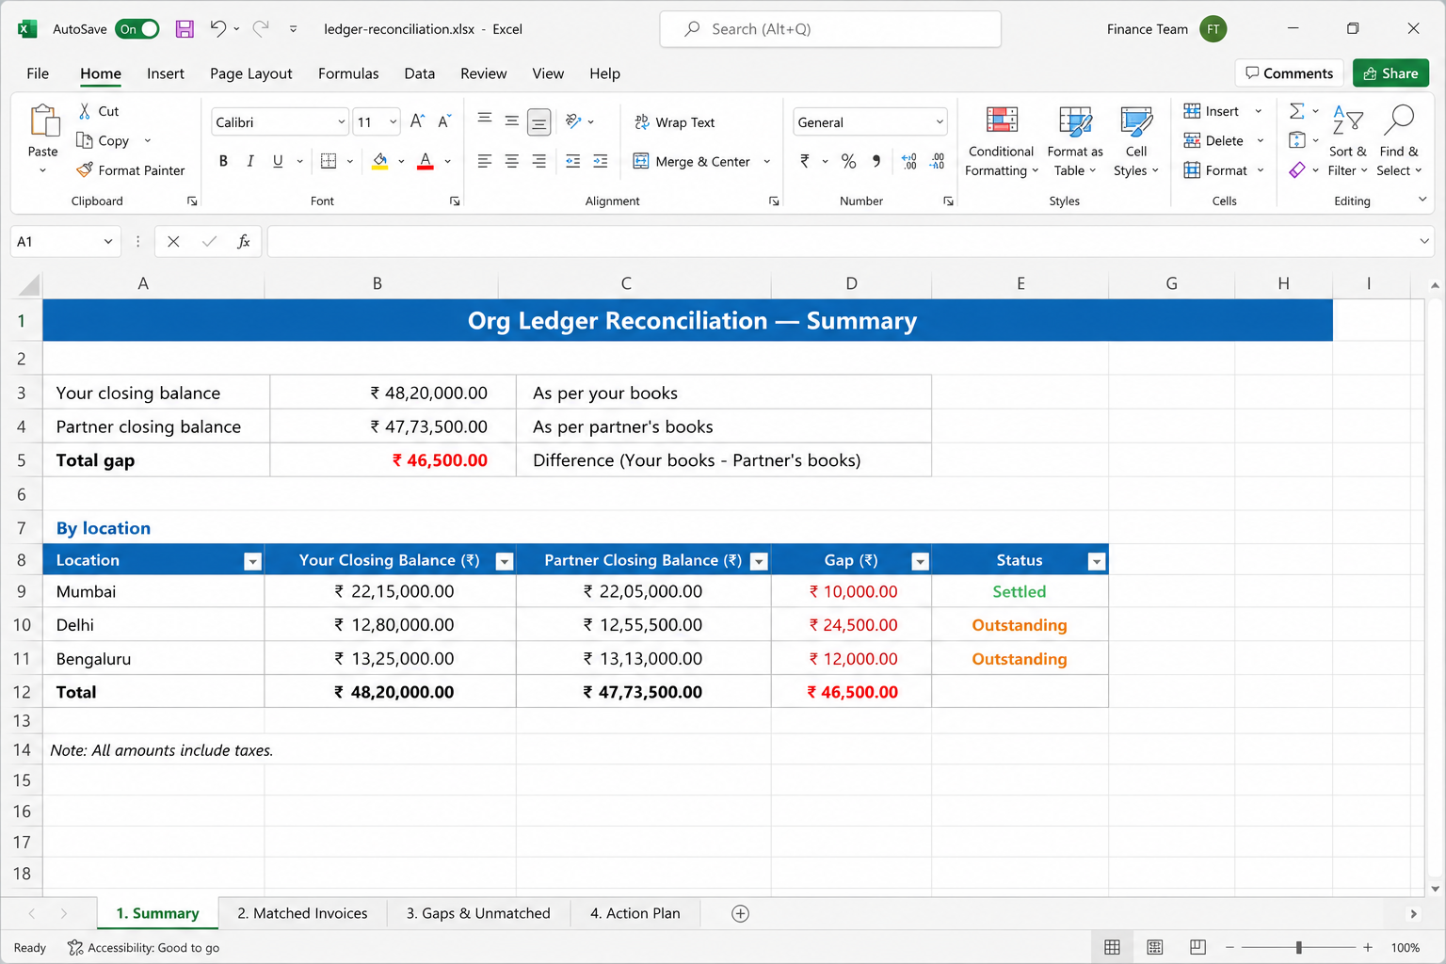Click Decrease Decimal icon
The height and width of the screenshot is (964, 1446).
click(x=937, y=161)
